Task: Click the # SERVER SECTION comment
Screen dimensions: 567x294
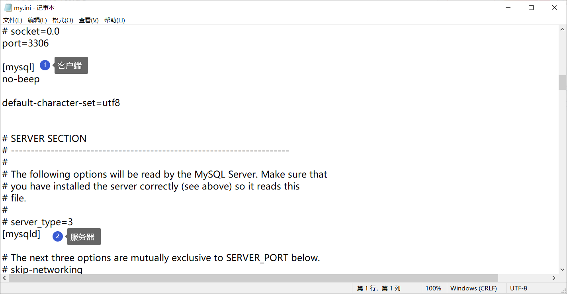Action: click(44, 139)
